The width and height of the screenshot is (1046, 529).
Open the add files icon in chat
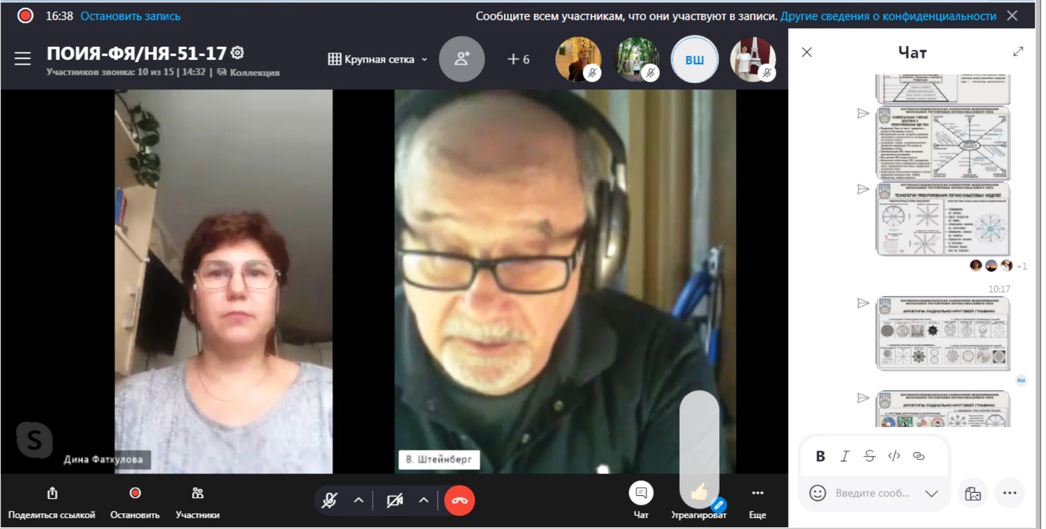point(972,493)
